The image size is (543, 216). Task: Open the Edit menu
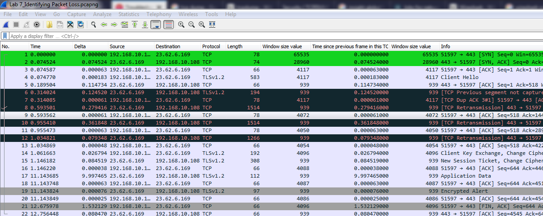tap(23, 14)
